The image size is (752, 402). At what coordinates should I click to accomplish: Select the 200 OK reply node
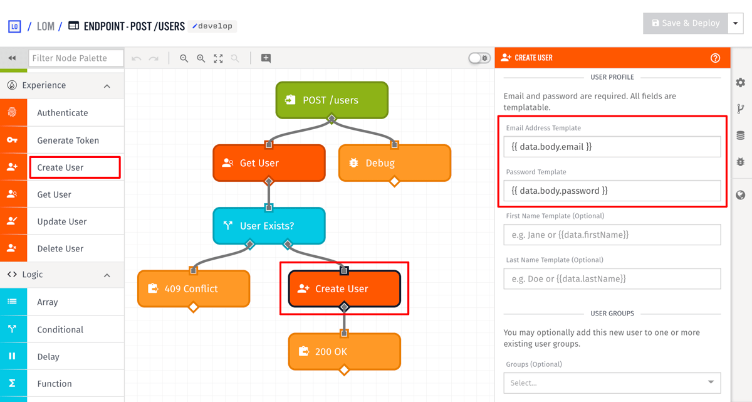pos(344,351)
